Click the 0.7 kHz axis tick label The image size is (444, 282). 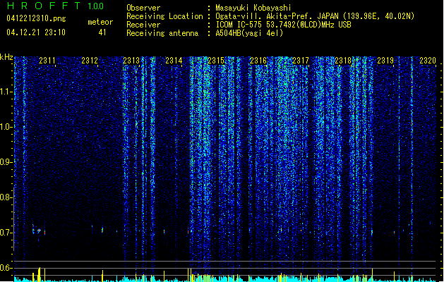pyautogui.click(x=6, y=233)
